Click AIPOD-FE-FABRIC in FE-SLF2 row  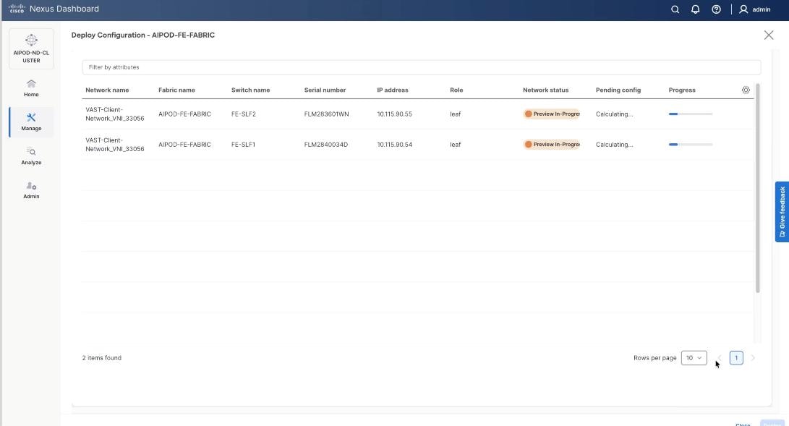(x=184, y=114)
